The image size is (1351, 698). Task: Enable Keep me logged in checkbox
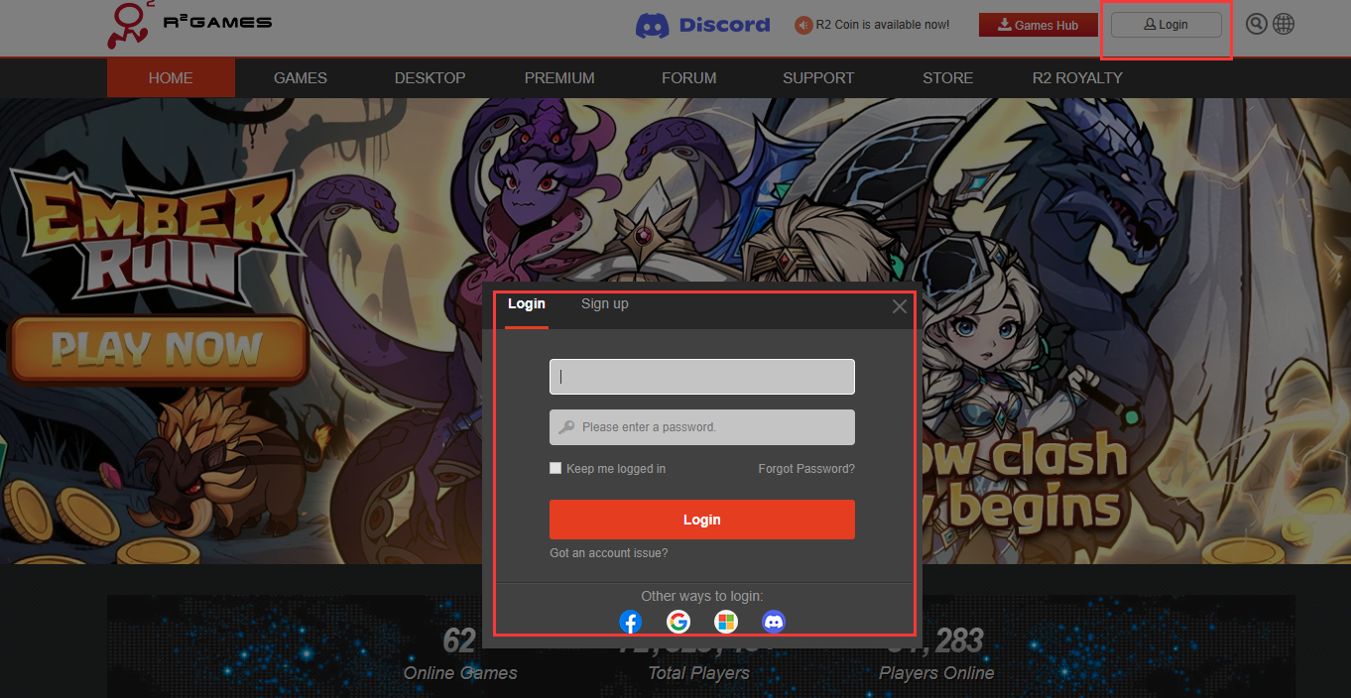pyautogui.click(x=555, y=468)
